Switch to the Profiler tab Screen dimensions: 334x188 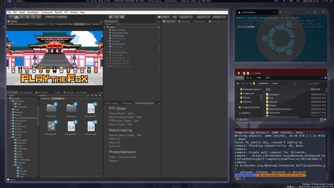tap(82, 92)
